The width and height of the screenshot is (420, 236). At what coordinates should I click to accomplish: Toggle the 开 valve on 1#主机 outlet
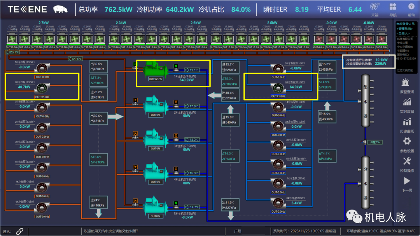click(176, 66)
